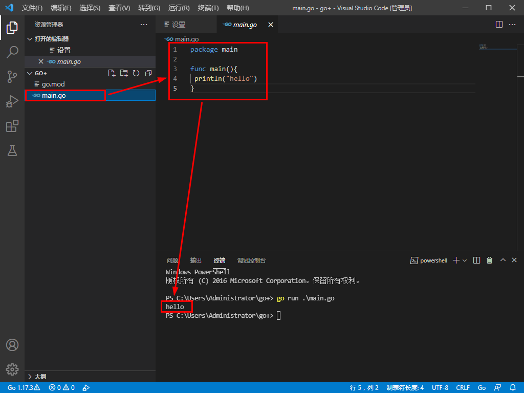The height and width of the screenshot is (393, 524).
Task: Open the Search view in activity bar
Action: pos(12,52)
